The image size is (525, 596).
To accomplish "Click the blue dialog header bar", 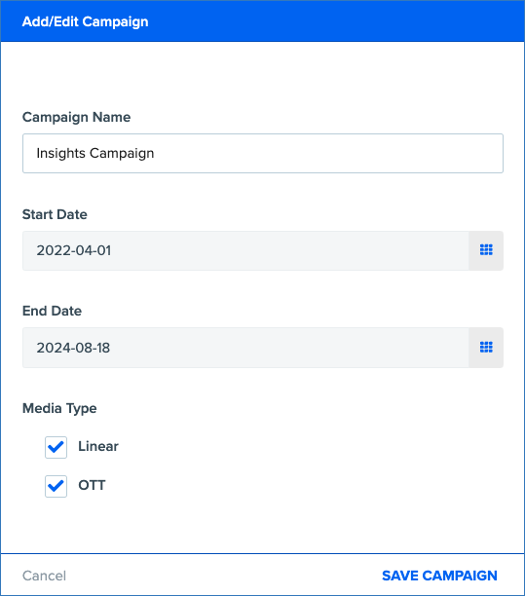I will coord(263,20).
